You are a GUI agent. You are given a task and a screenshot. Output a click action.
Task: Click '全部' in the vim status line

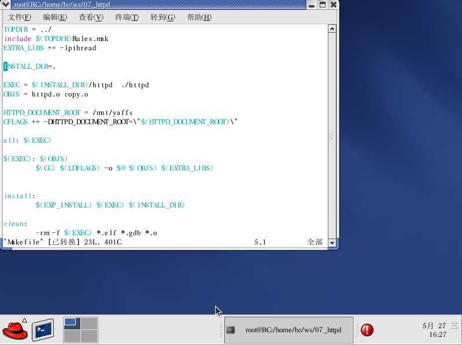[x=315, y=242]
